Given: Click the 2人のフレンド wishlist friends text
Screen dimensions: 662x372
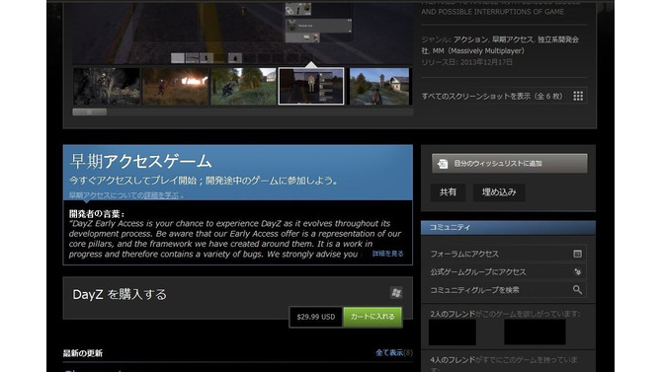Looking at the screenshot, I should coord(453,314).
